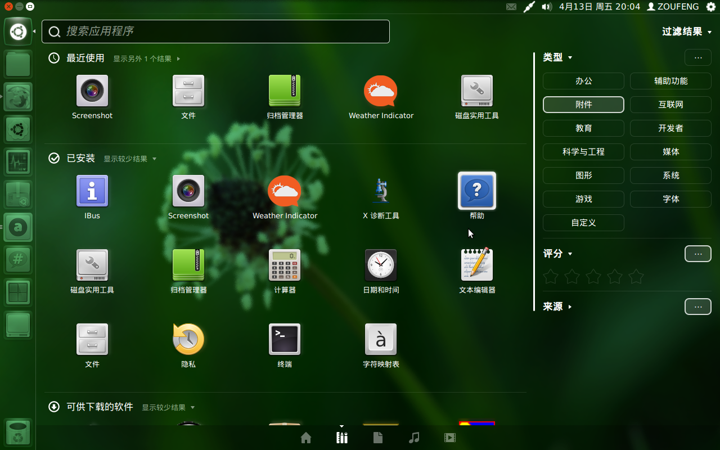This screenshot has height=450, width=720.
Task: Toggle the 办公 type filter
Action: [x=583, y=81]
